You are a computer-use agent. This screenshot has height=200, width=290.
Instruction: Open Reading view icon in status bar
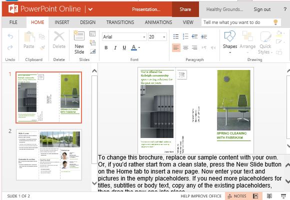pos(269,196)
